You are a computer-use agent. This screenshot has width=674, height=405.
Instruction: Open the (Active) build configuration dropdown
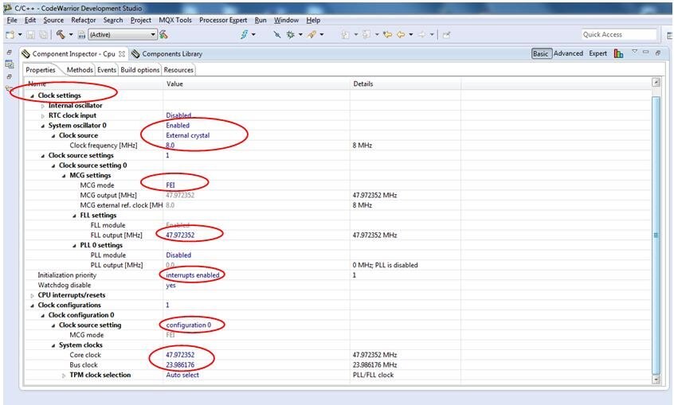click(x=121, y=34)
